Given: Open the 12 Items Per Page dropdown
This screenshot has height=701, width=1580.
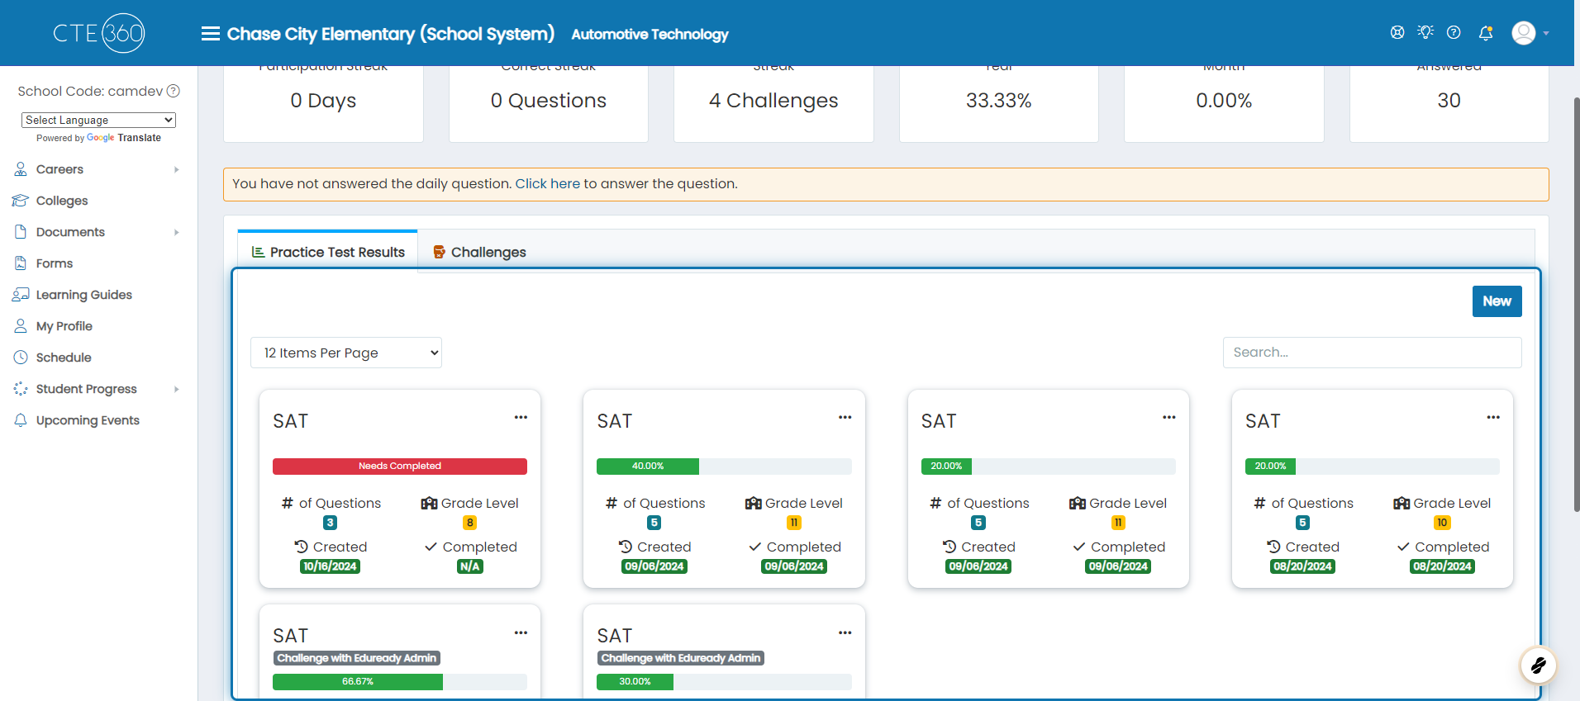Looking at the screenshot, I should pos(346,353).
